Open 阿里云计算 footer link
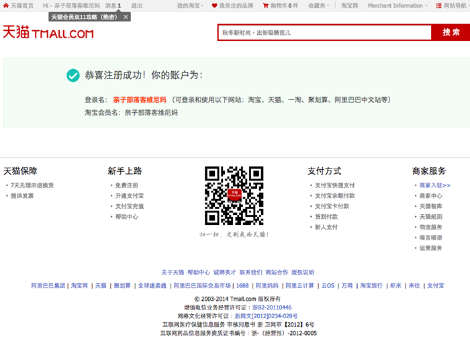The width and height of the screenshot is (470, 337). [x=299, y=286]
